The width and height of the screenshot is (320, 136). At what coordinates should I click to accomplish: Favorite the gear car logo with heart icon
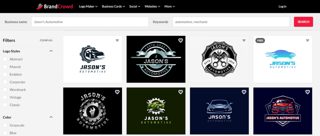click(x=117, y=41)
